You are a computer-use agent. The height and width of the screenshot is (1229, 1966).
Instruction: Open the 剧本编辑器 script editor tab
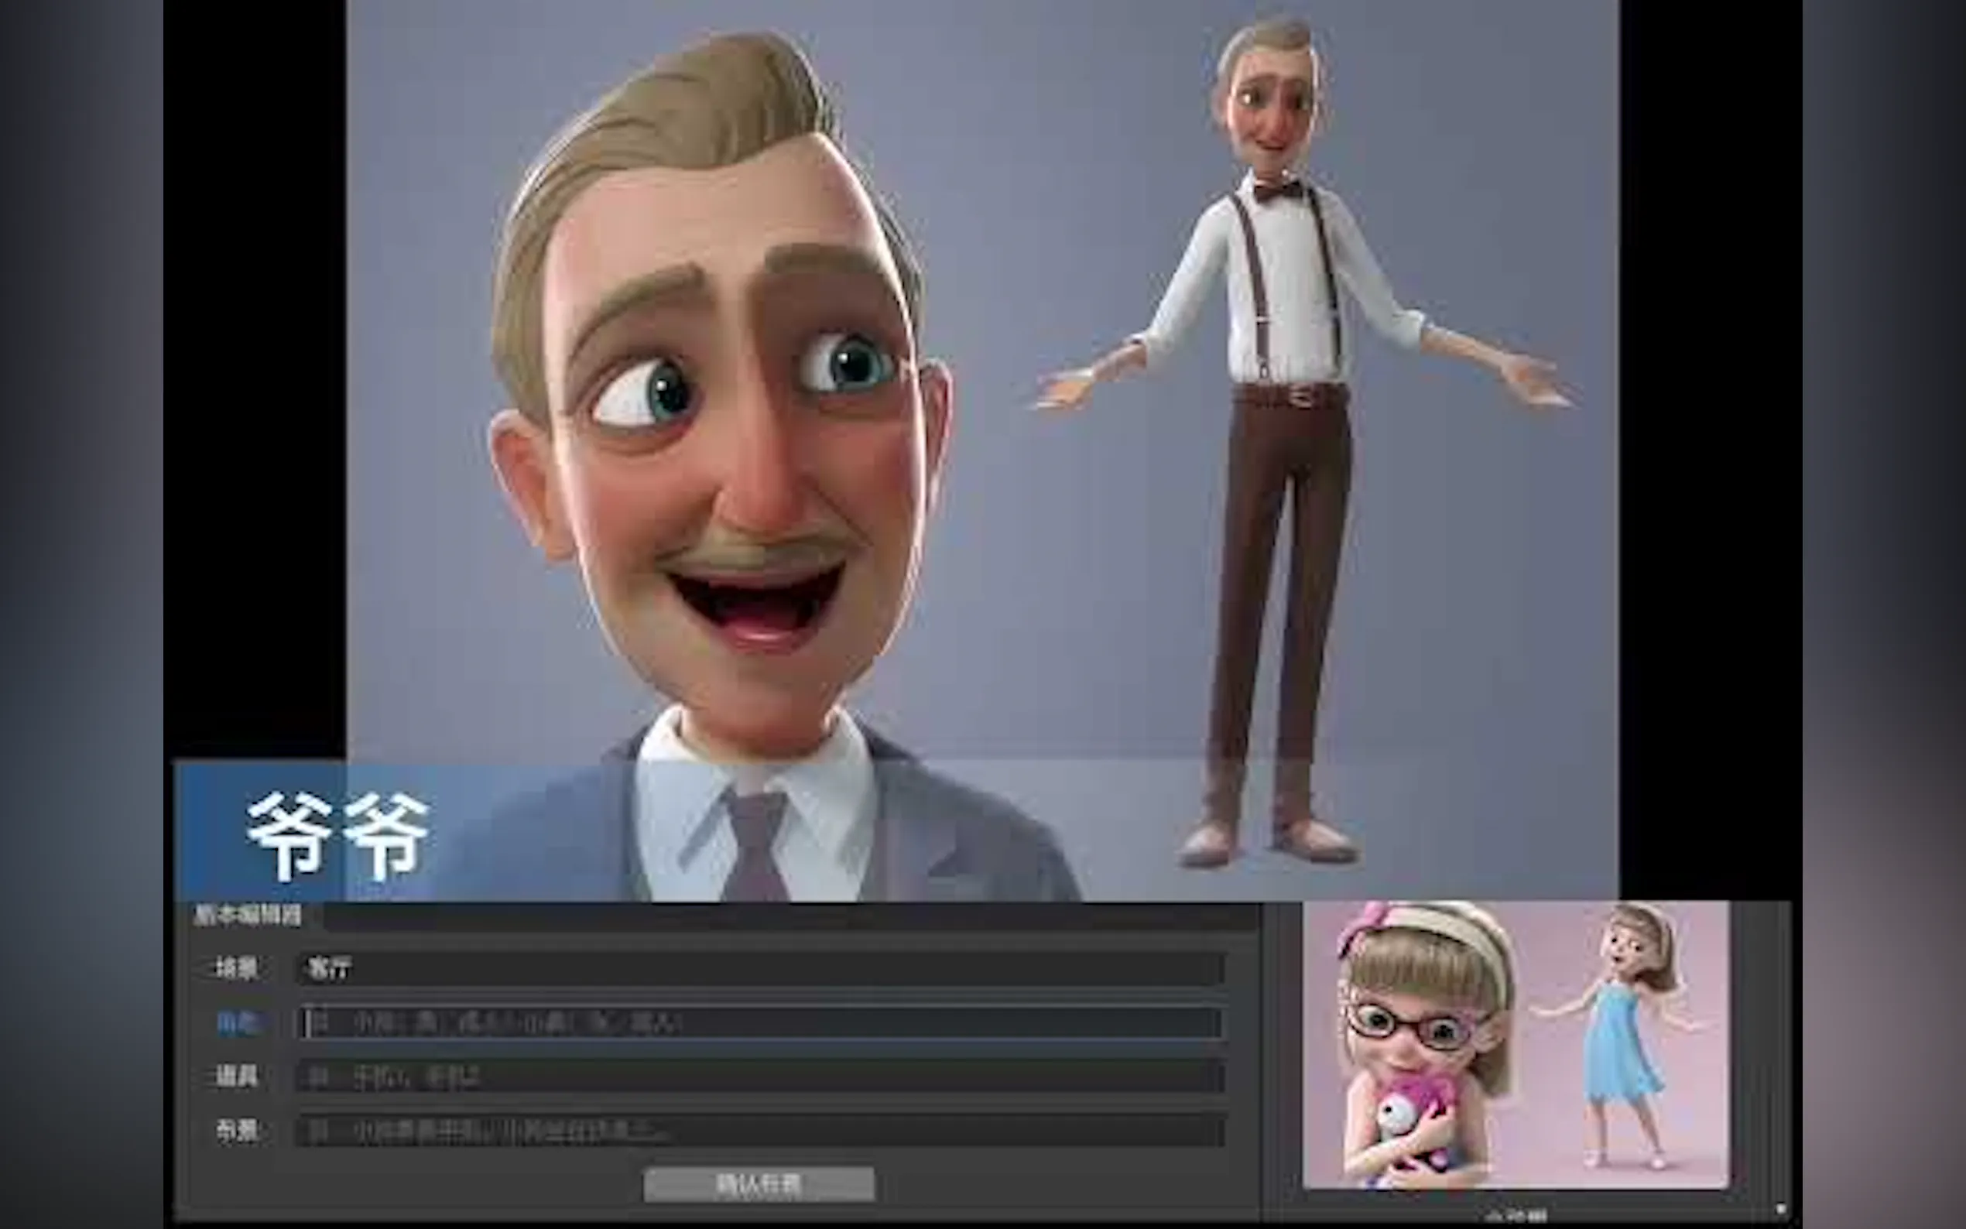[x=247, y=916]
